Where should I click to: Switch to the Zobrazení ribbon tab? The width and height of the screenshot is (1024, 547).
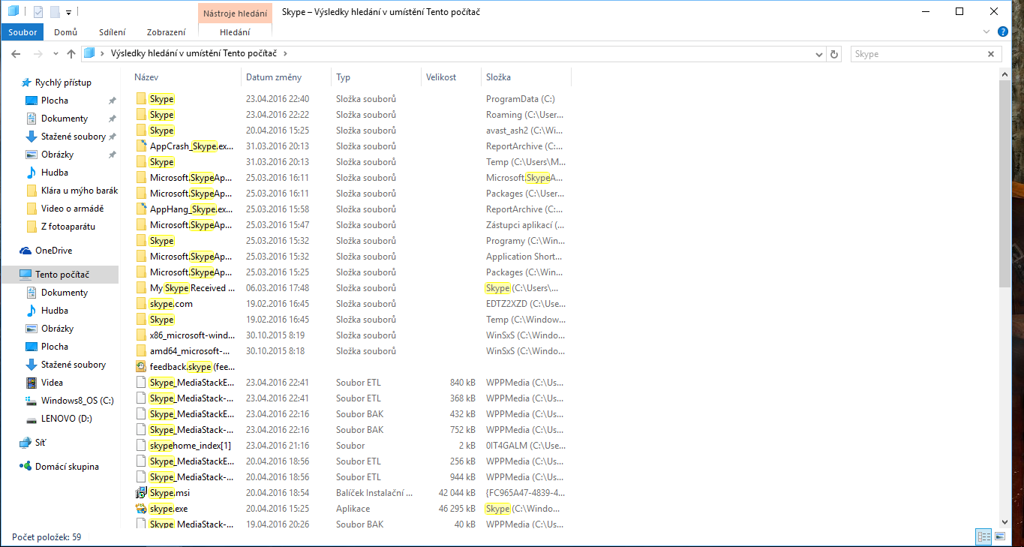(167, 32)
